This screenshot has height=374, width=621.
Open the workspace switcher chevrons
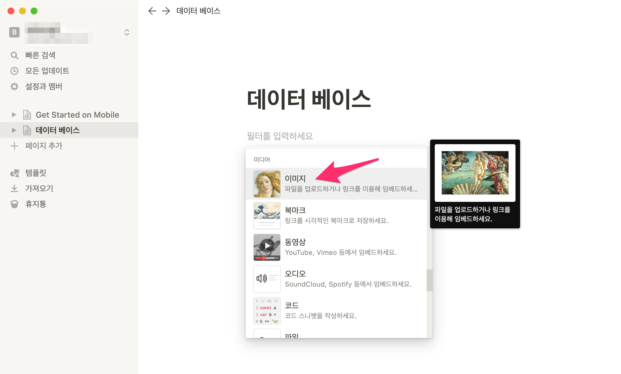click(127, 32)
